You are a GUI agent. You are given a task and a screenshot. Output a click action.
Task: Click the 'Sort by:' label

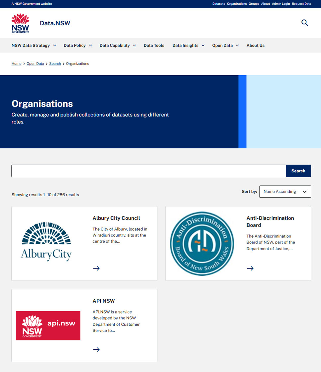coord(249,191)
